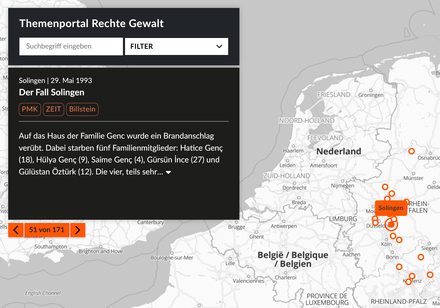Click the '51 von 171' page counter
Screen dimensions: 440x308
(x=47, y=230)
